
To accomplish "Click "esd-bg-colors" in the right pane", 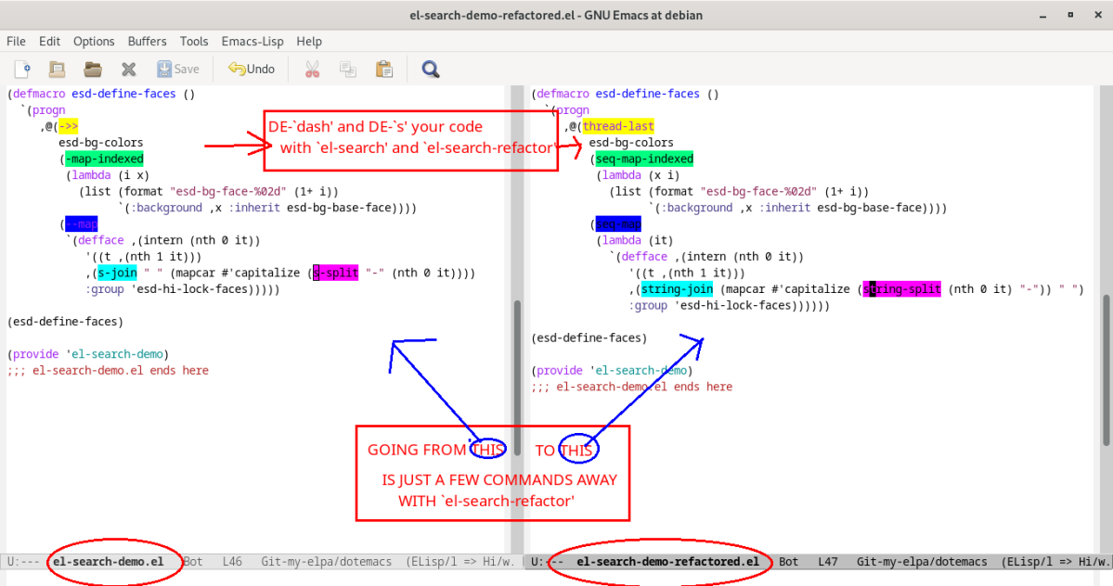I will (631, 143).
